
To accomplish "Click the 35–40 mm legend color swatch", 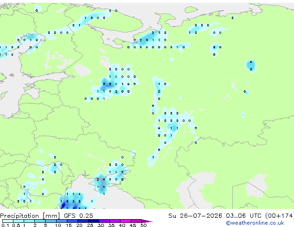I will [115, 221].
